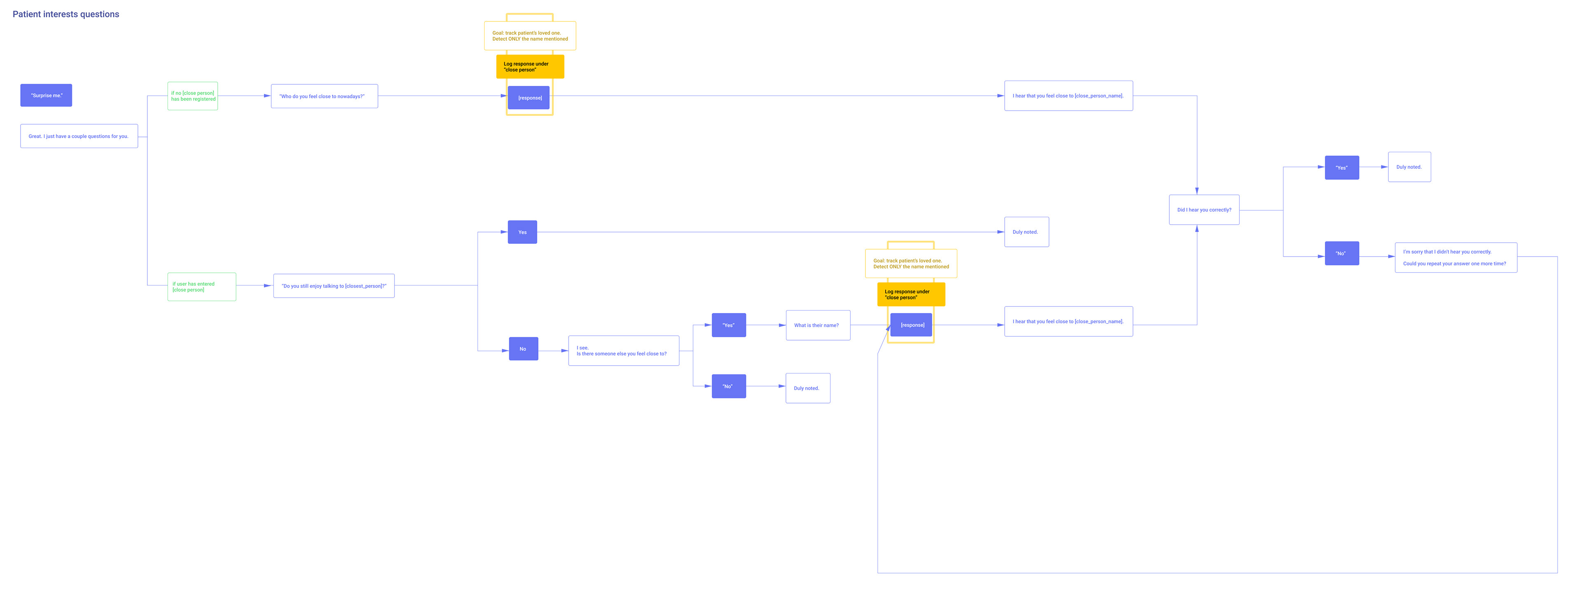Select "I'm sorry that I didn't hear you correctly" node
The image size is (1581, 605).
tap(1455, 257)
